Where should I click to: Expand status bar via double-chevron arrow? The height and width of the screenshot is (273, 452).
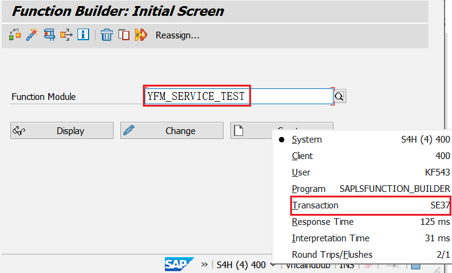pyautogui.click(x=205, y=264)
